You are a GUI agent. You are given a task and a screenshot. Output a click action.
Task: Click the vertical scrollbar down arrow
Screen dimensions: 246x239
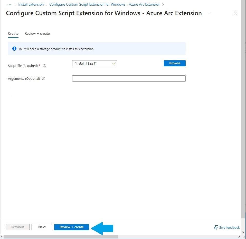click(x=243, y=232)
